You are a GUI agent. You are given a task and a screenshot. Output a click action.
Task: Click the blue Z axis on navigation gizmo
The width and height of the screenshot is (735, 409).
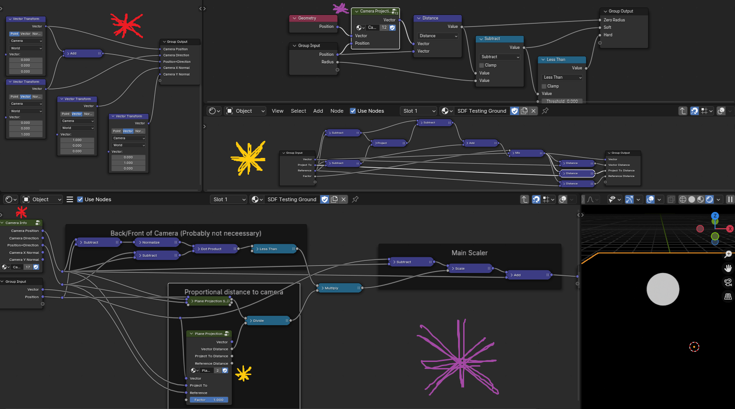[x=715, y=216]
